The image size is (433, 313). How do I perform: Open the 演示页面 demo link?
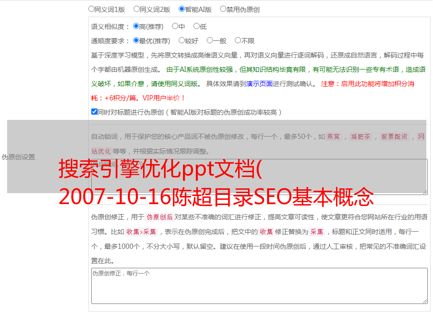point(260,84)
